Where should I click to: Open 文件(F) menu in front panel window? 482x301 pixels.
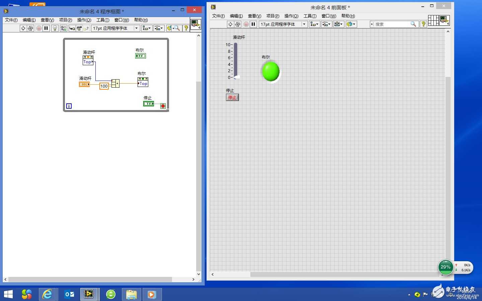click(218, 16)
